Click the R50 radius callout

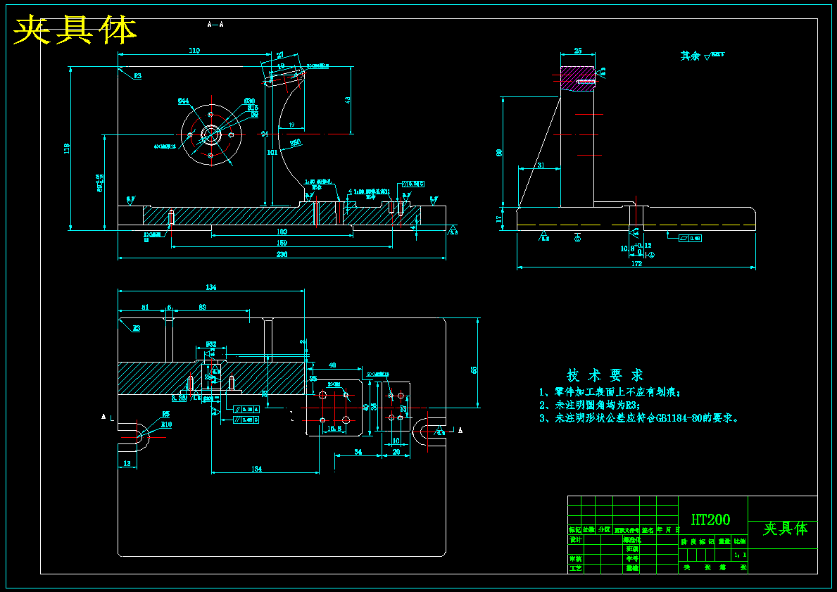(x=295, y=142)
